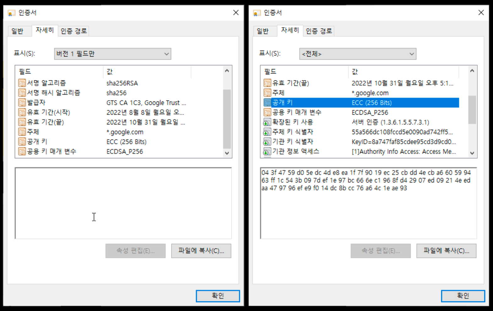Click 서명 해시 알고리즘 row icon, left window
Viewport: 493px width, 311px height.
point(22,93)
